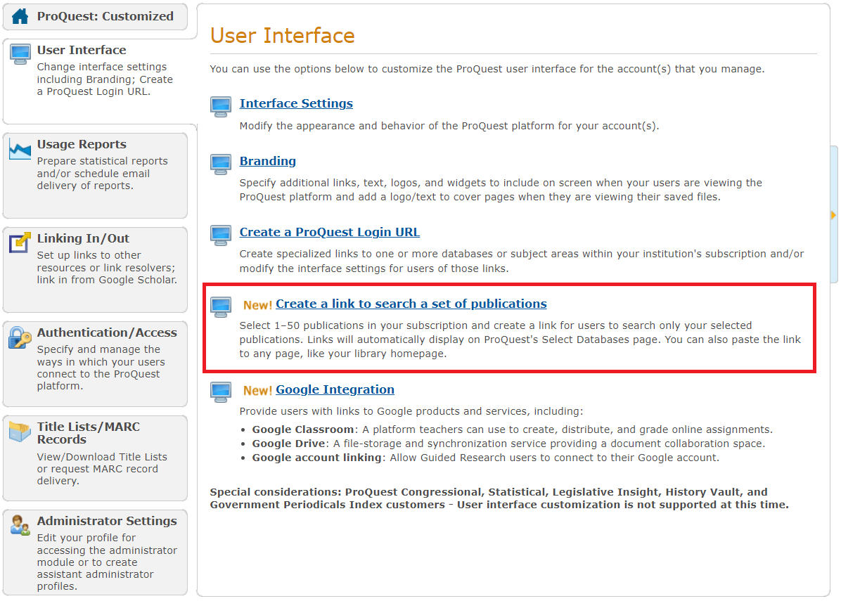Open the Branding link
This screenshot has height=601, width=841.
pos(268,161)
